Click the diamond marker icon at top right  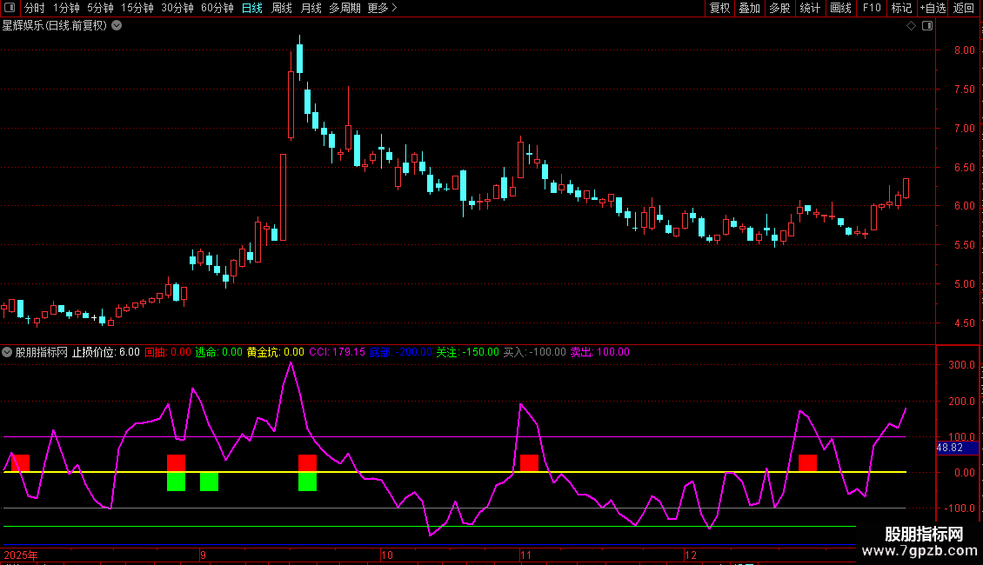click(x=911, y=26)
